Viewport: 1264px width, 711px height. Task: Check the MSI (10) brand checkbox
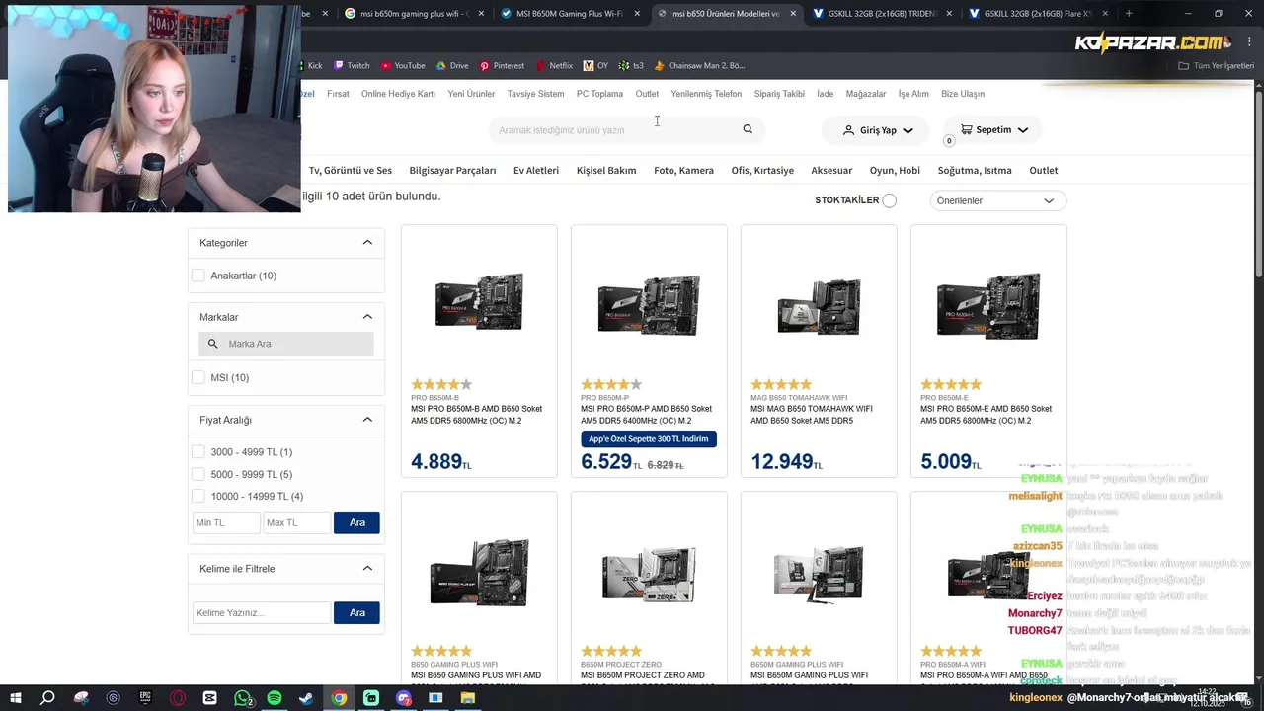pyautogui.click(x=198, y=377)
